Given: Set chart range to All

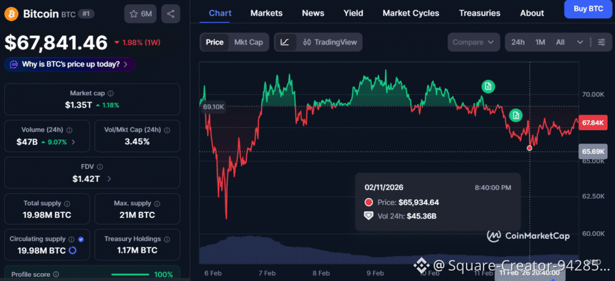Looking at the screenshot, I should [x=560, y=42].
